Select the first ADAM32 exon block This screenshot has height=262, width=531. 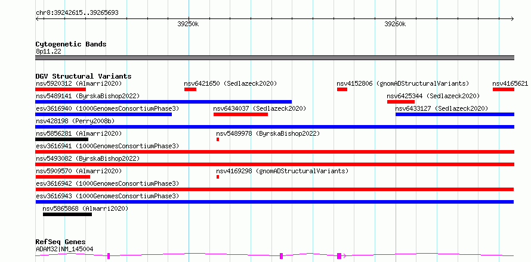coord(109,256)
